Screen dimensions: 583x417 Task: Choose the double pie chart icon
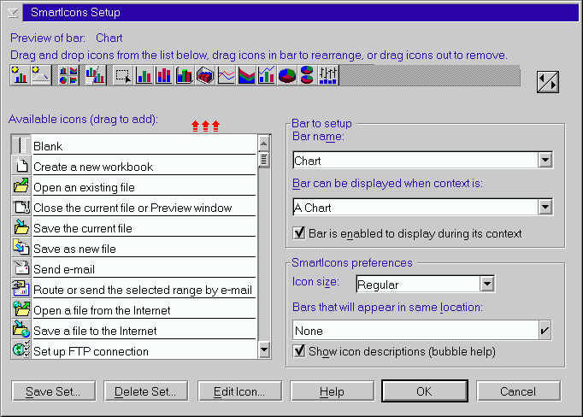(307, 75)
